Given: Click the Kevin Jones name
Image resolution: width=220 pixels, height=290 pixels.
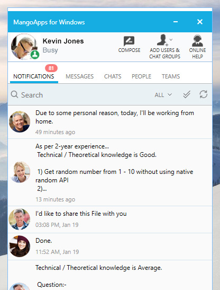Looking at the screenshot, I should pyautogui.click(x=63, y=41).
